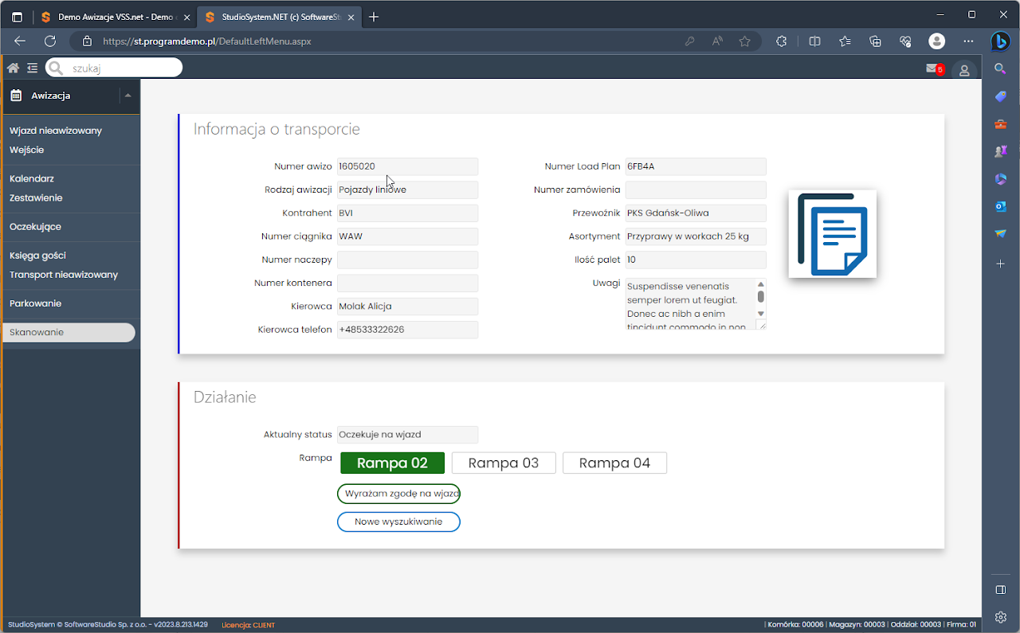Open the user account icon in app header
Image resolution: width=1020 pixels, height=633 pixels.
[964, 70]
